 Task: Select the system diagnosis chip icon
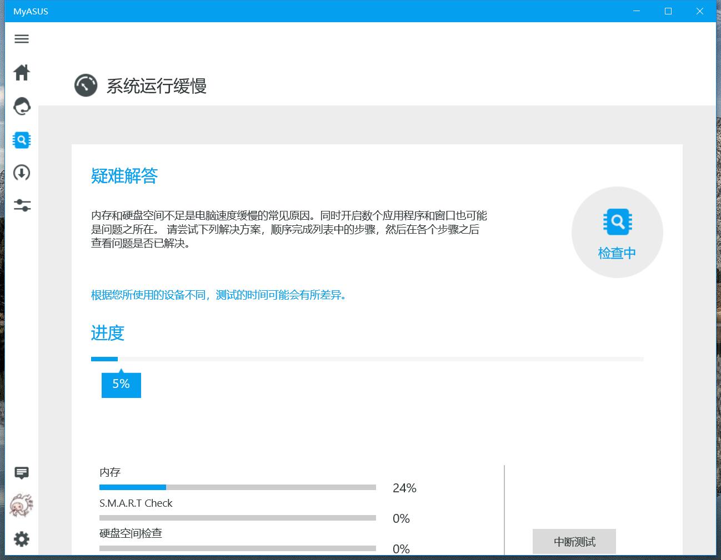click(21, 140)
